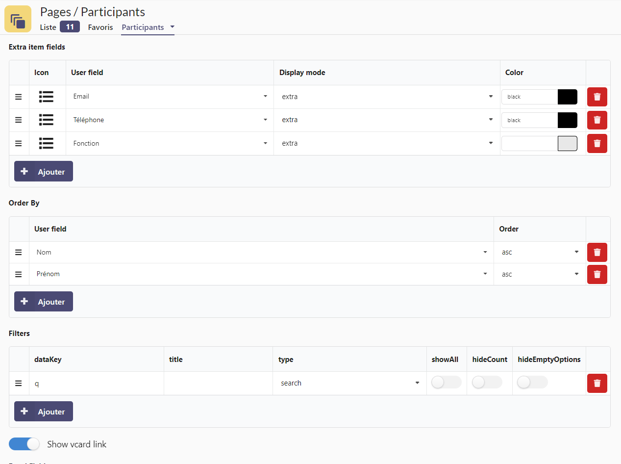This screenshot has width=621, height=464.
Task: Click the Pages app icon in header
Action: click(x=18, y=19)
